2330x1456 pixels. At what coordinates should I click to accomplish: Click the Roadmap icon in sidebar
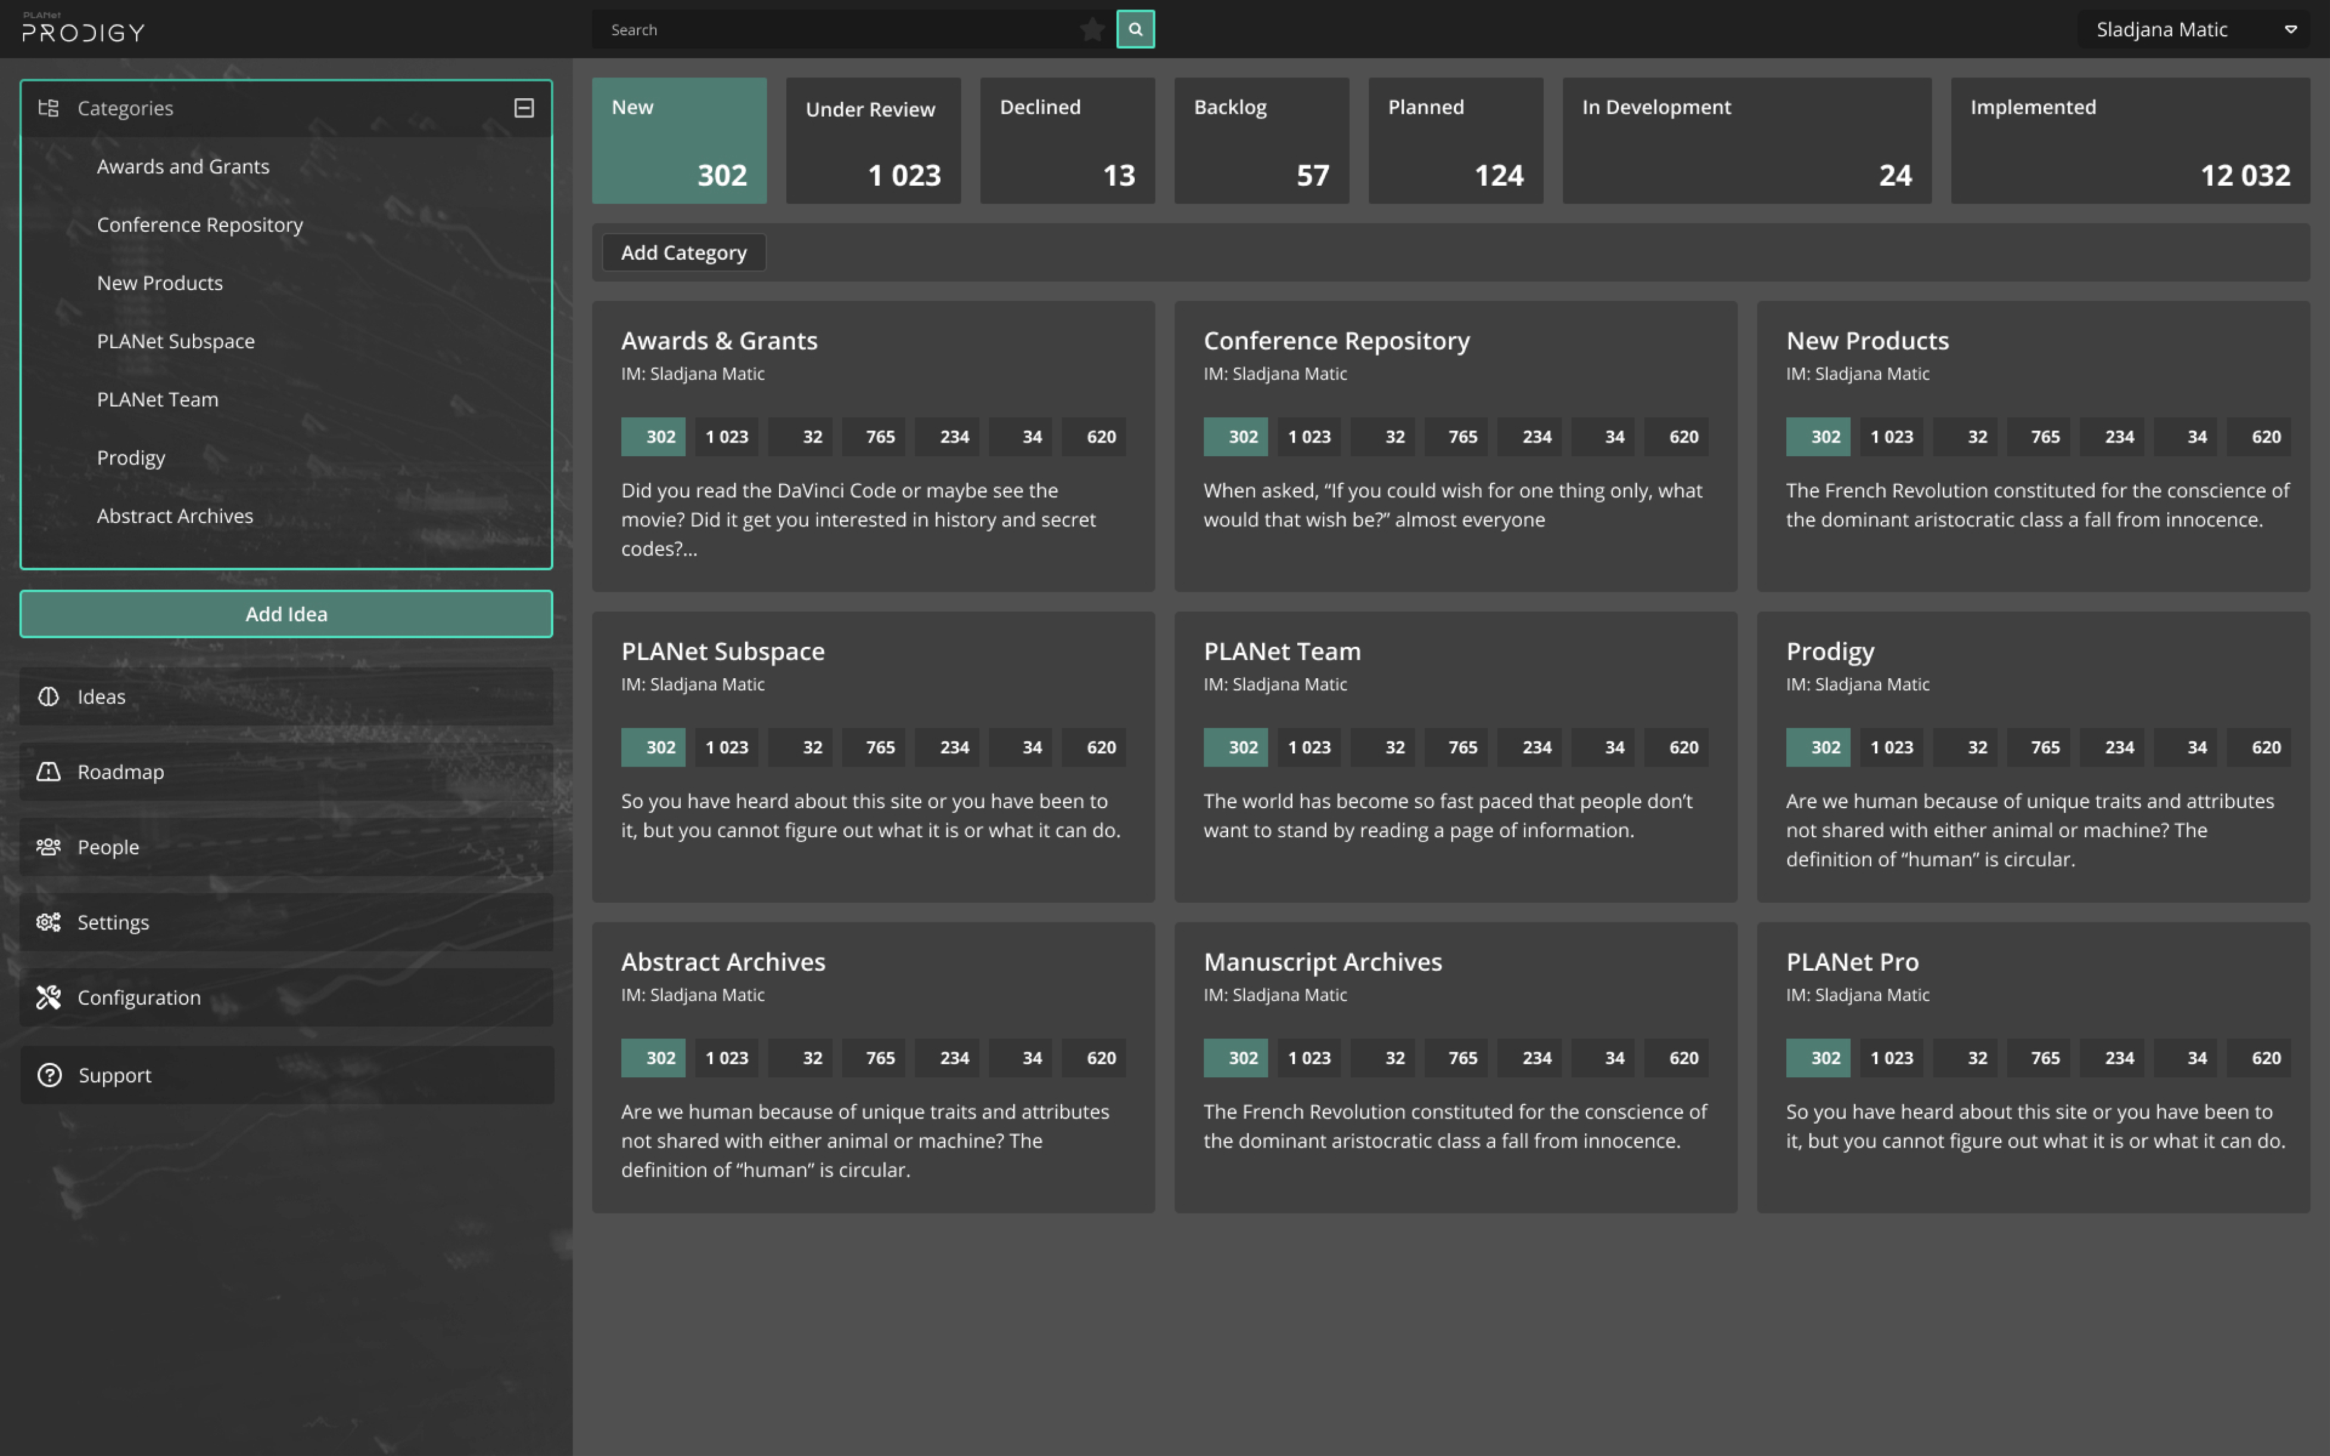pos(48,771)
